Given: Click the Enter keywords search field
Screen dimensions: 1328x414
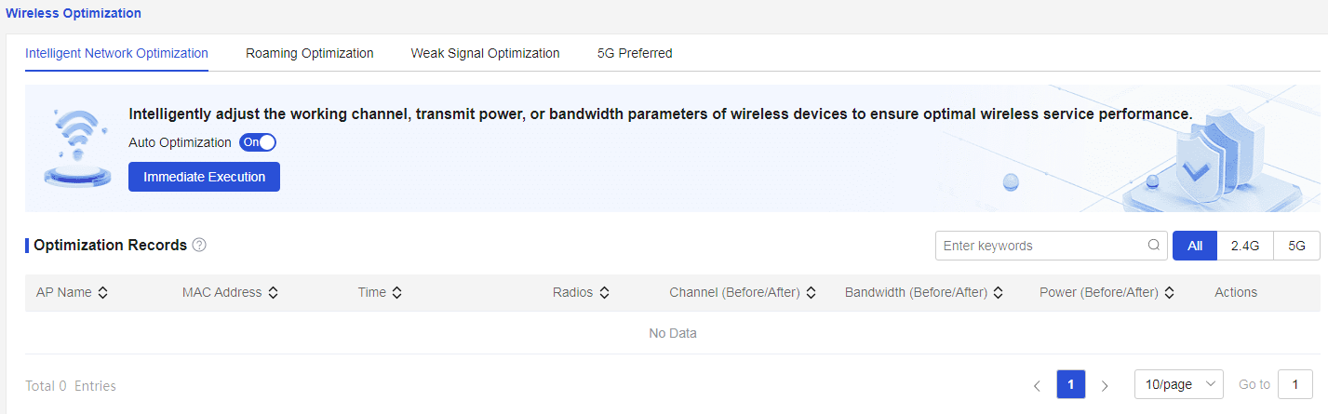Looking at the screenshot, I should click(x=1040, y=246).
